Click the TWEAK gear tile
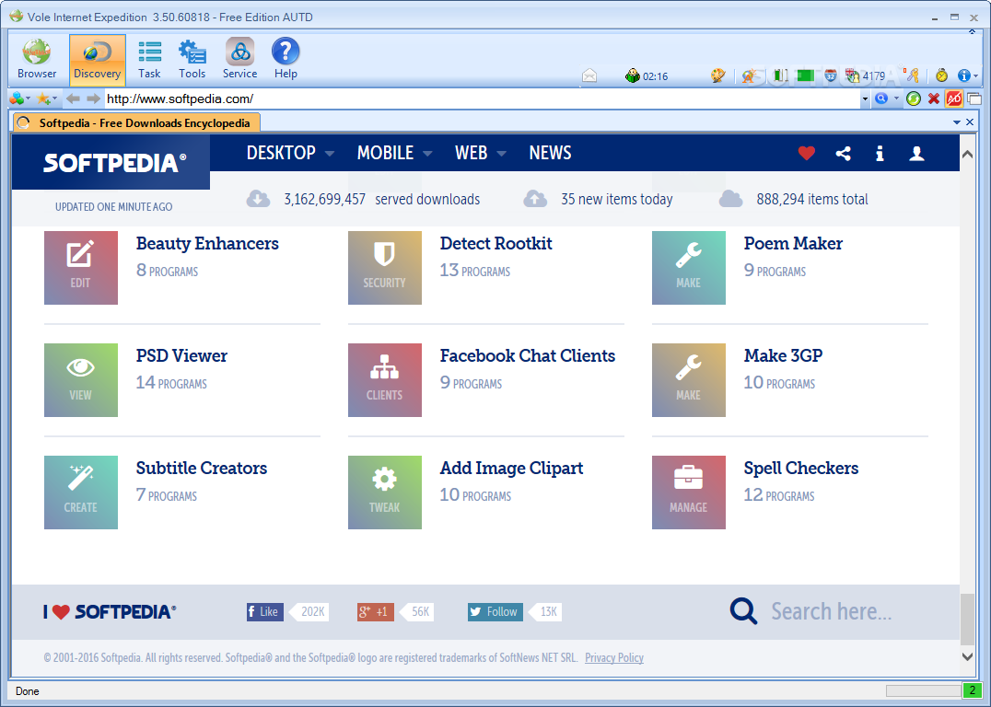This screenshot has height=707, width=991. pos(385,493)
